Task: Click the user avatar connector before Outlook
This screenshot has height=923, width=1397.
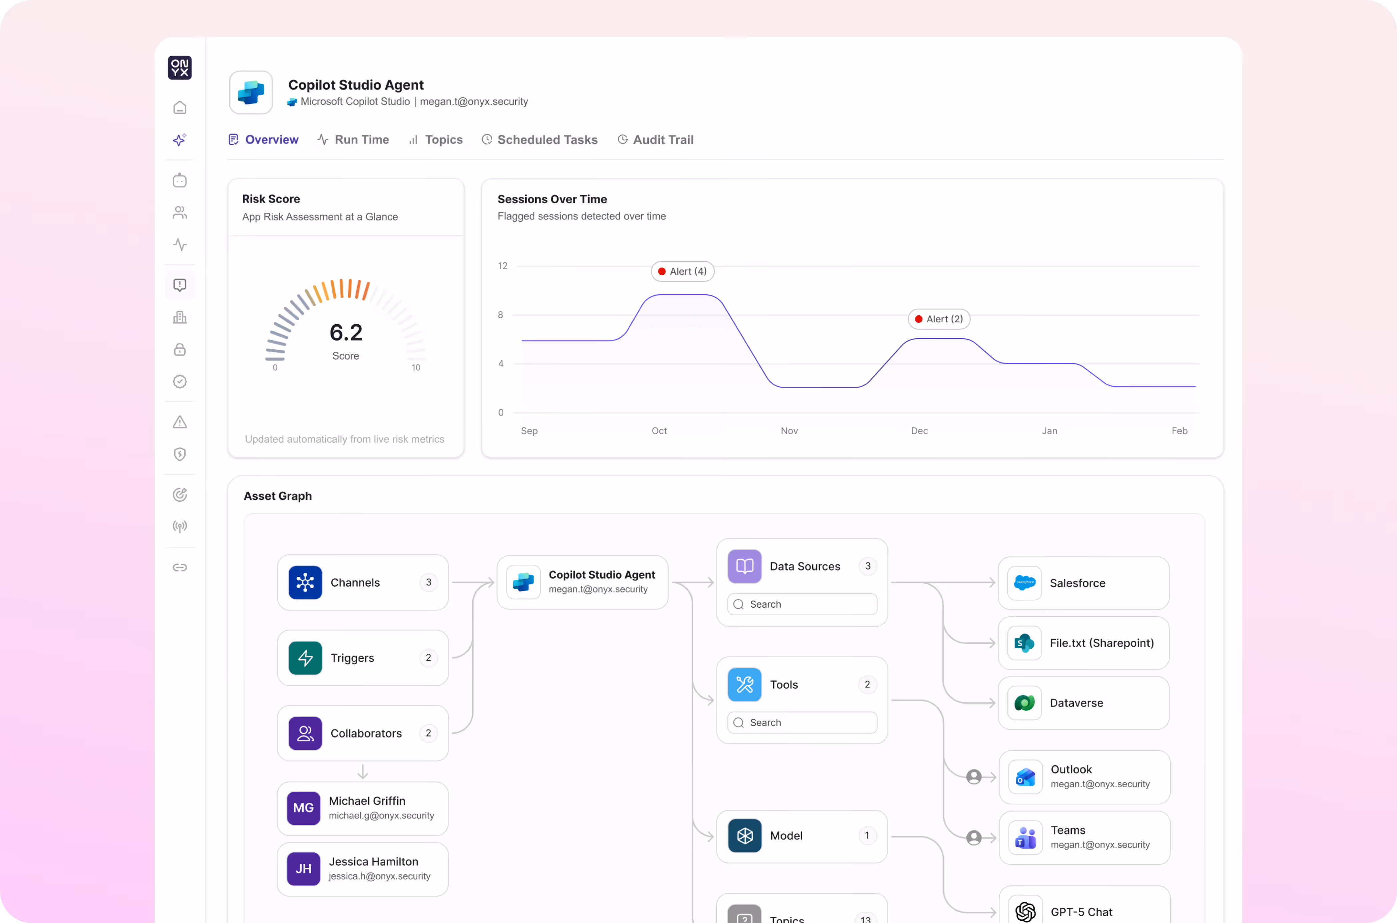Action: (974, 777)
